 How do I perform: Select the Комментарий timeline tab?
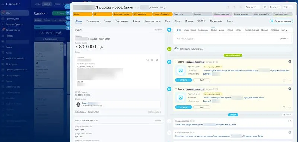coord(190,30)
